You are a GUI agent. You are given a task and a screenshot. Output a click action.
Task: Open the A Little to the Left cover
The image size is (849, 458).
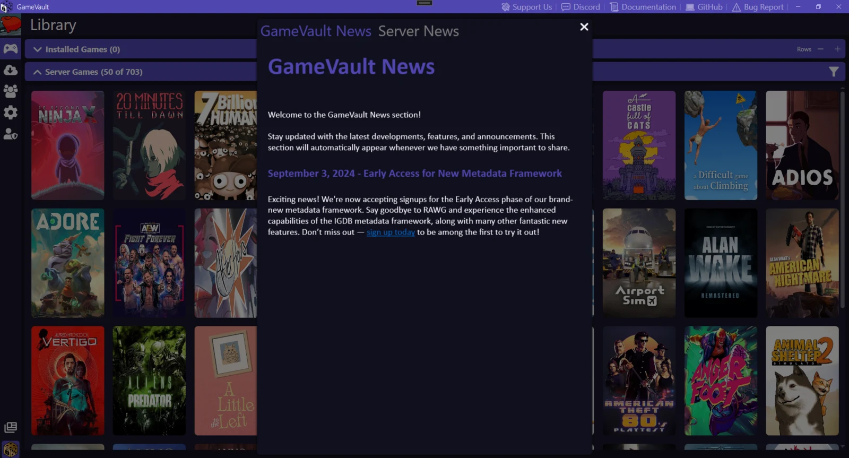point(226,381)
